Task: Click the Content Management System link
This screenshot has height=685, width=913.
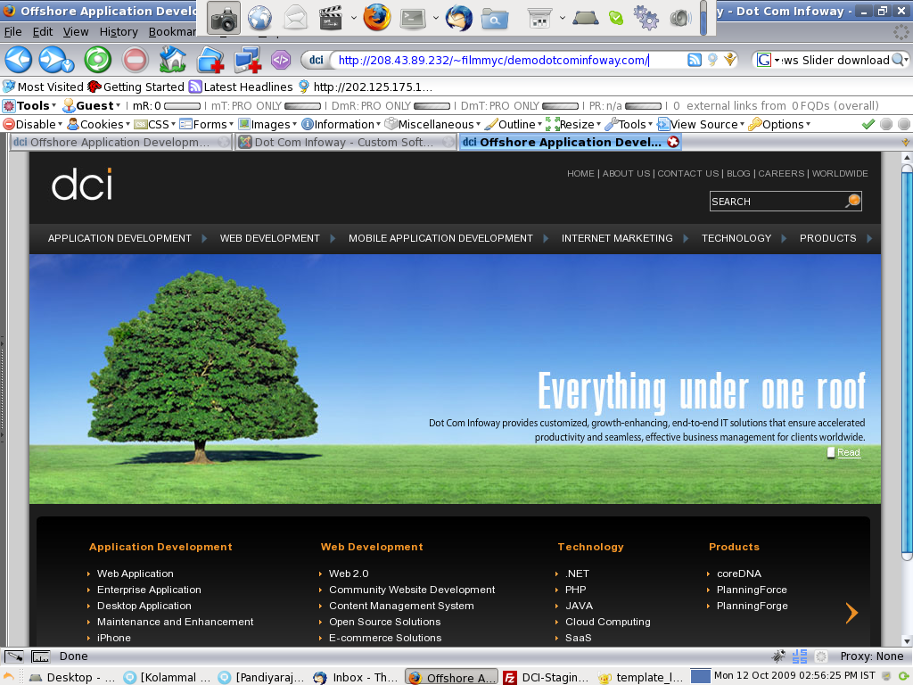Action: point(401,606)
